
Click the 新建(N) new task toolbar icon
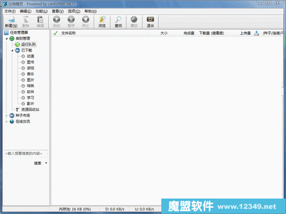point(11,22)
